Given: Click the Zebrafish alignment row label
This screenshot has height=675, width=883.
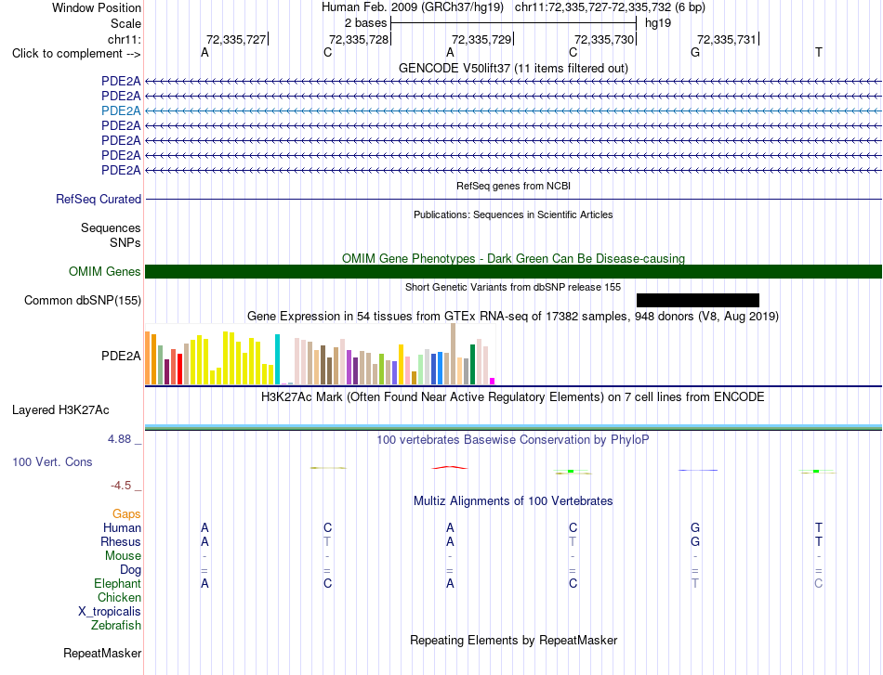Looking at the screenshot, I should pos(116,625).
